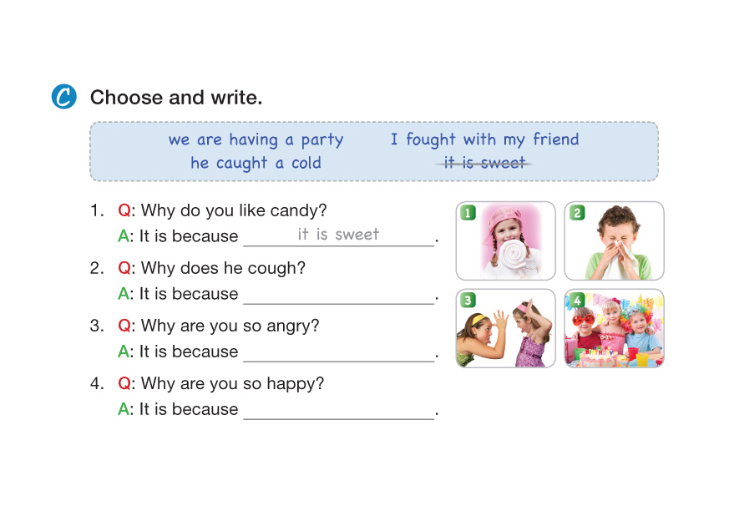
Task: Click the answer blank for question 3
Action: point(338,352)
